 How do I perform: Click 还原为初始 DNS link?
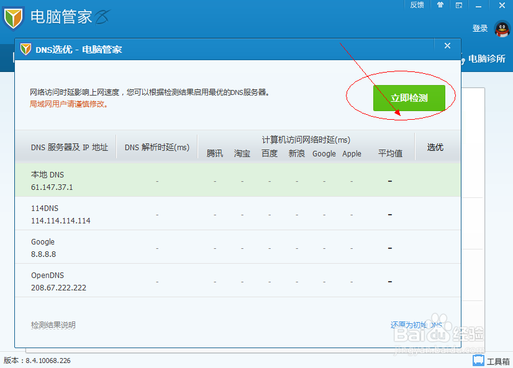pos(416,325)
